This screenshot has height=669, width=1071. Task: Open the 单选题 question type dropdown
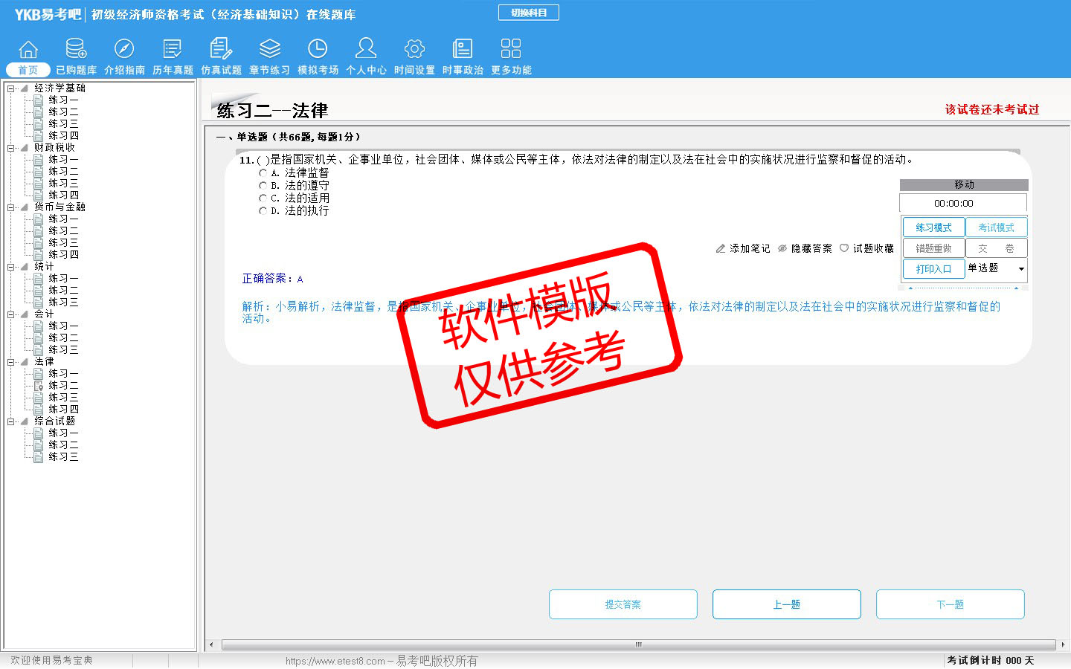[1020, 269]
